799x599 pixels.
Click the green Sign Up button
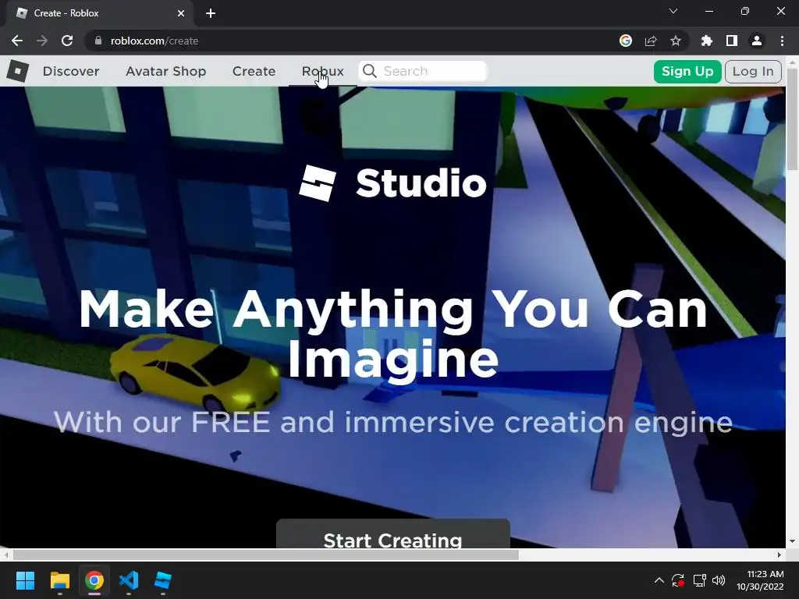687,71
